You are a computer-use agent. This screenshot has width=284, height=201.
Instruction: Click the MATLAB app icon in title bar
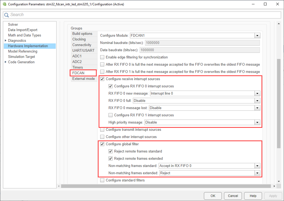tap(4, 4)
